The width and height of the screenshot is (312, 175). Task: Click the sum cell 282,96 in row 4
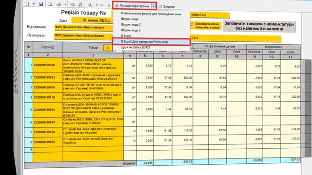click(x=182, y=97)
